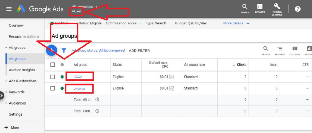Open the Columns icon
Image resolution: width=312 pixels, height=133 pixels.
pyautogui.click(x=295, y=50)
